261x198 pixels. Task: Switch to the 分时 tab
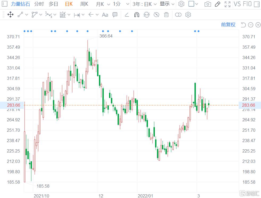39,4
